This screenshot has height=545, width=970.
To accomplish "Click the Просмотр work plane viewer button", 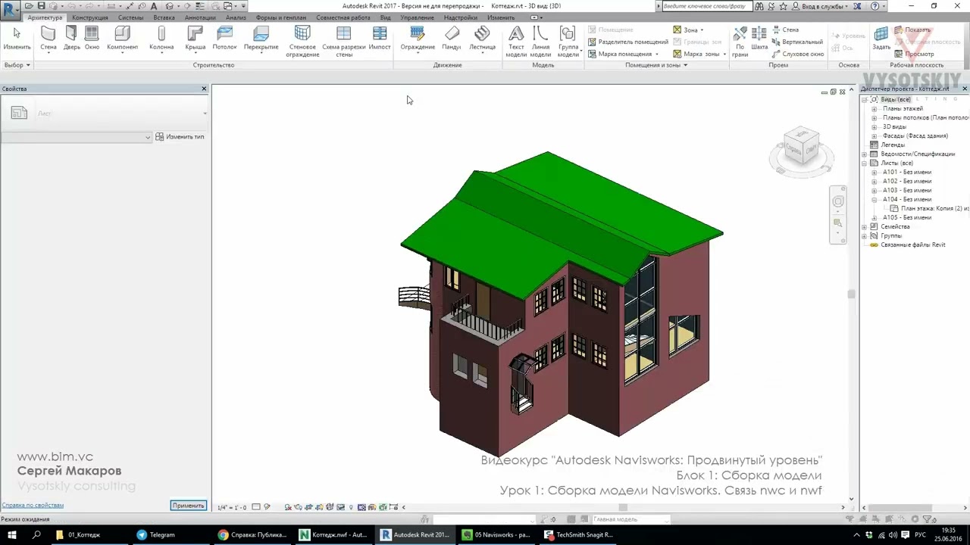I will (914, 54).
